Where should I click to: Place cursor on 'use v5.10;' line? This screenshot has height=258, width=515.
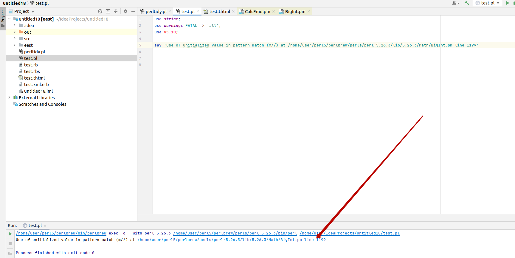(x=166, y=32)
